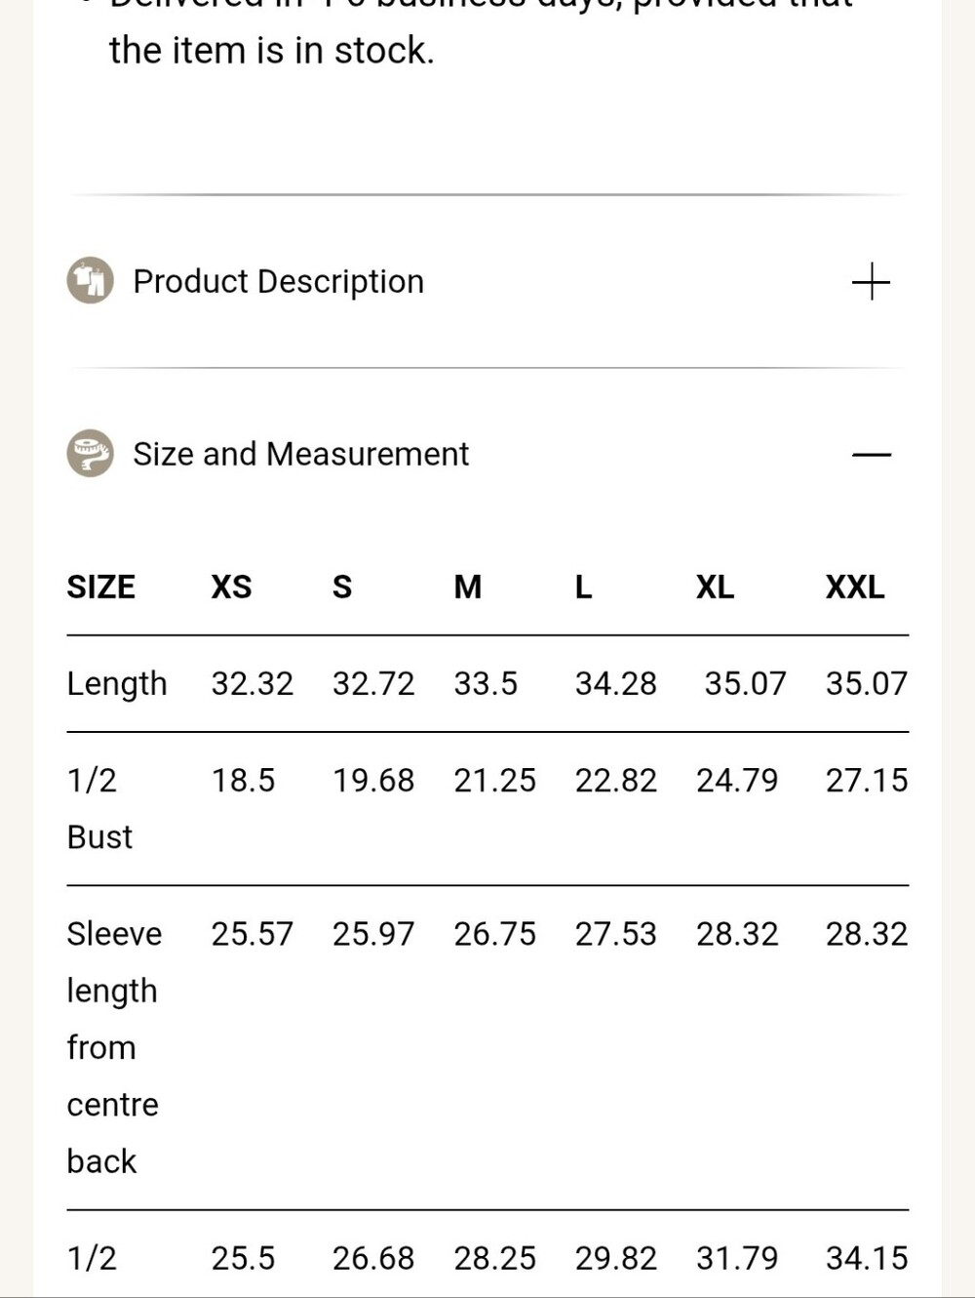Click the L bust value 22.82

point(616,780)
